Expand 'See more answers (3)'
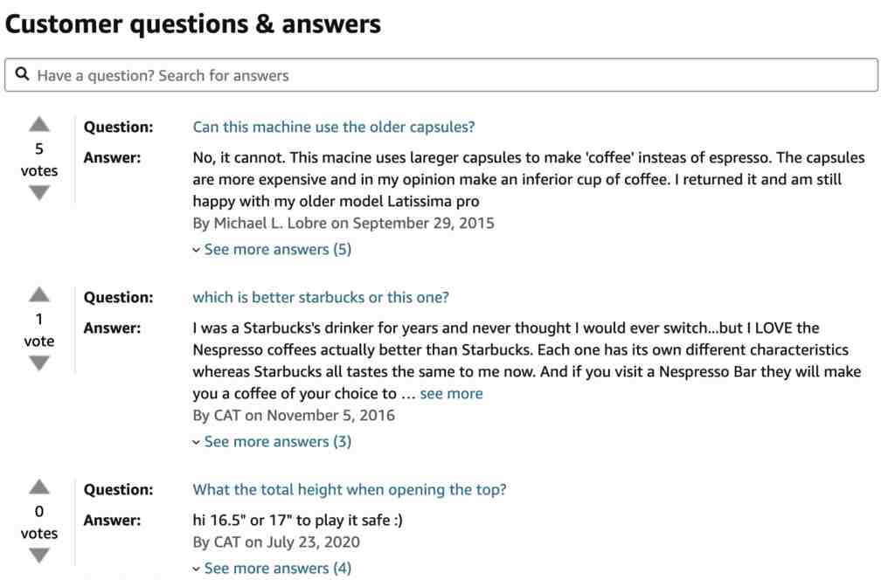Image resolution: width=895 pixels, height=580 pixels. tap(273, 441)
